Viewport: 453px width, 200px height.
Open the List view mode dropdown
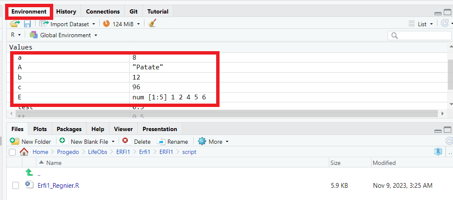tap(421, 24)
